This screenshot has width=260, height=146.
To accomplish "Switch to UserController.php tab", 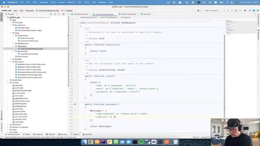I will click(x=128, y=14).
